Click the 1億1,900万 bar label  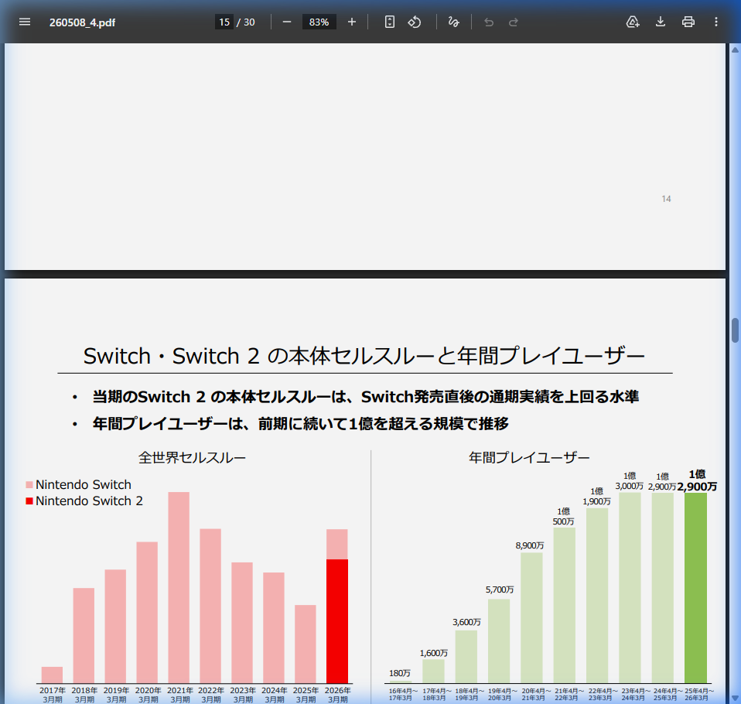pos(596,497)
